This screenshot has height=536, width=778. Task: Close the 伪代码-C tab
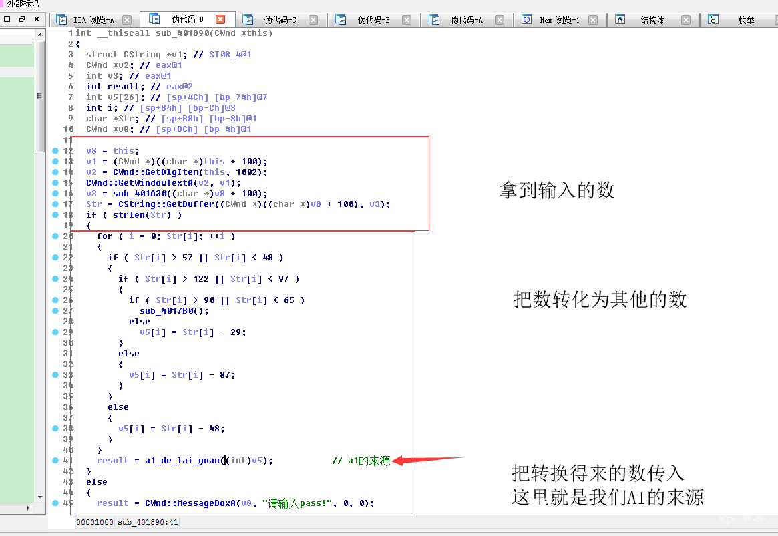(x=313, y=20)
